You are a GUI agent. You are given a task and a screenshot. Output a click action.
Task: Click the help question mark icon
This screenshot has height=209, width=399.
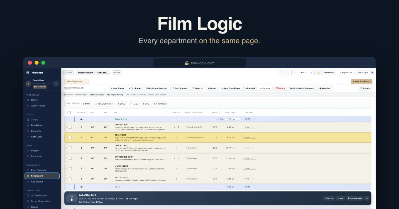[372, 72]
